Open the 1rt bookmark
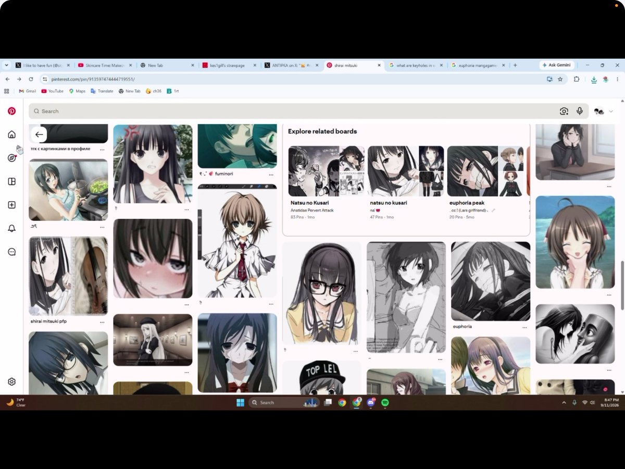 173,91
